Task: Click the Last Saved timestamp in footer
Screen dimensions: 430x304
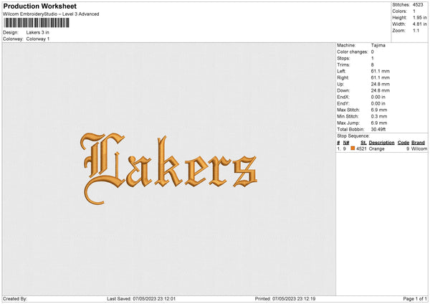Action: click(141, 298)
